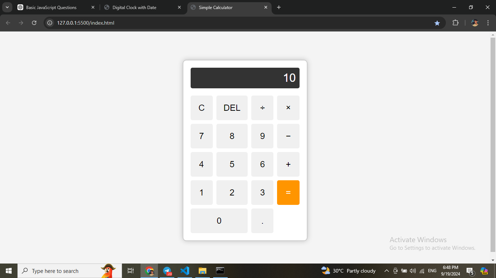Click the speaker icon in system tray
This screenshot has height=278, width=496.
tap(413, 270)
